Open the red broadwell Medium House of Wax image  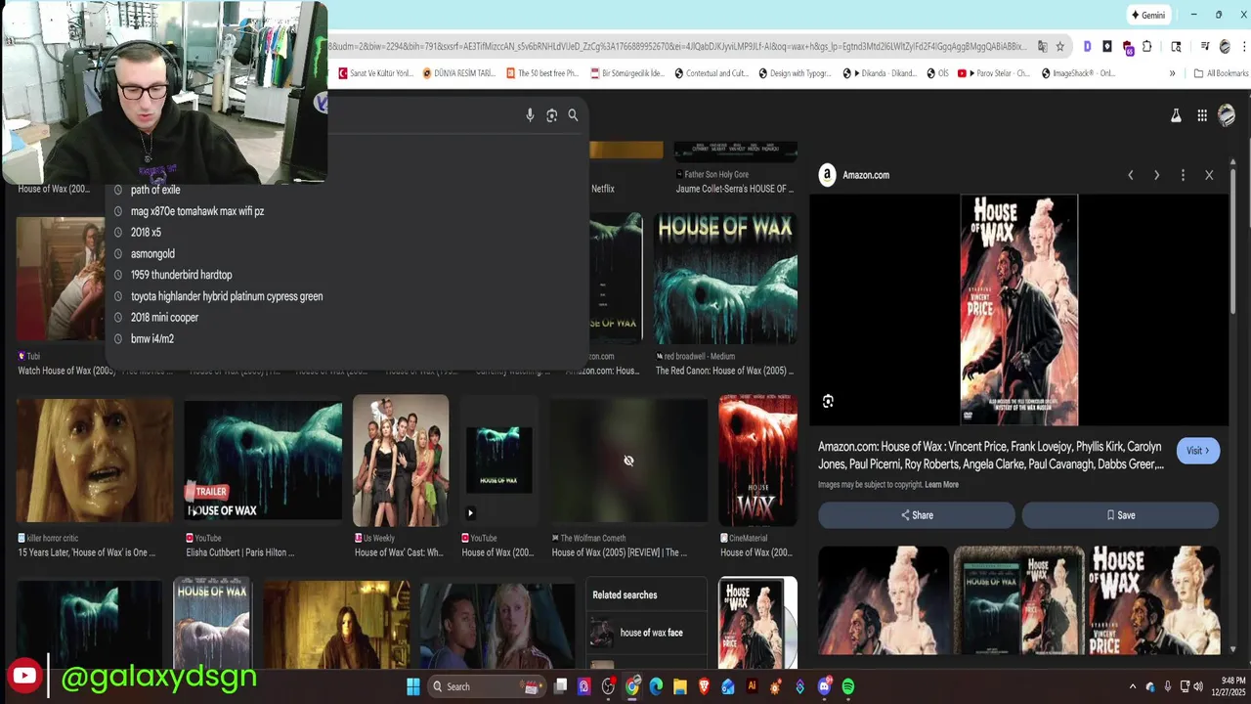point(725,279)
